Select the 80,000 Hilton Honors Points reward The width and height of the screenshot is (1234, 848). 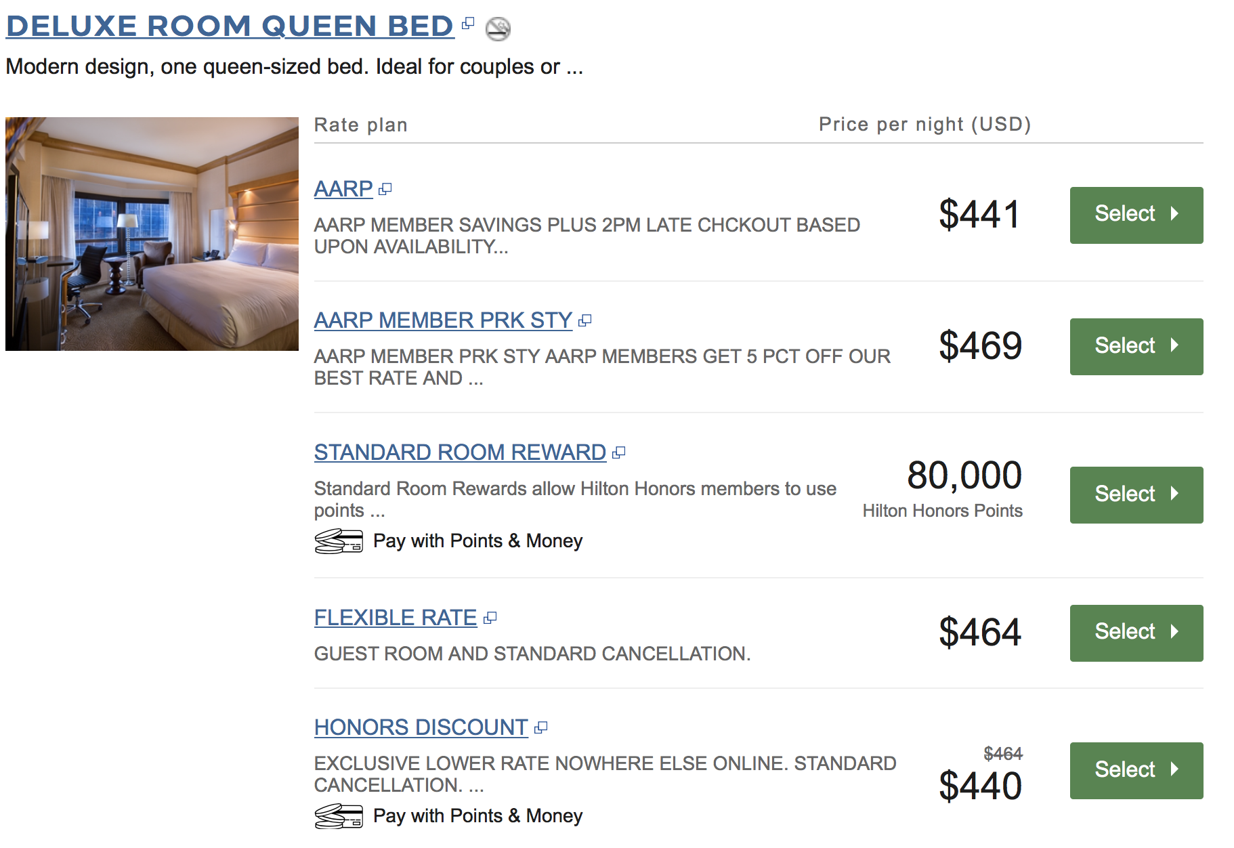click(1136, 494)
